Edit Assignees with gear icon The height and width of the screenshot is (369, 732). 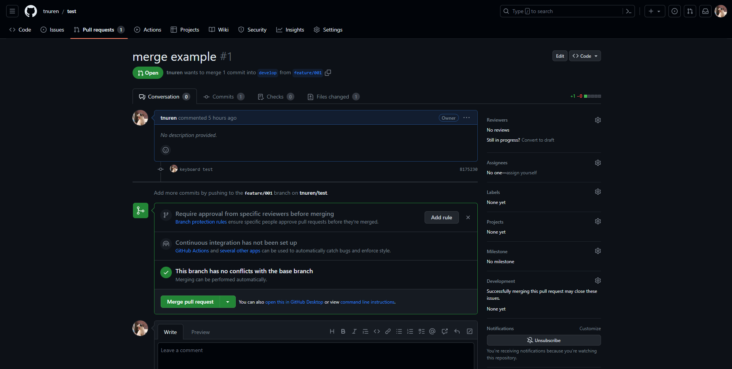coord(598,163)
